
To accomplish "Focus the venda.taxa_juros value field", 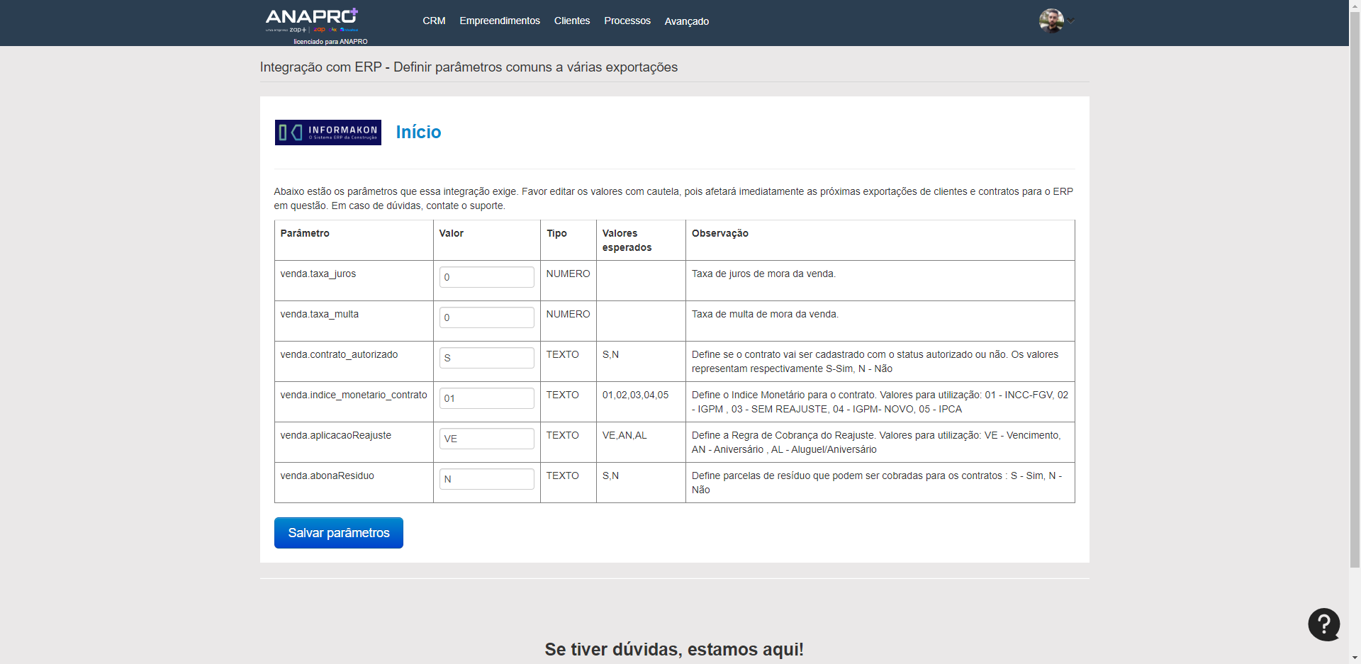I will pos(486,277).
